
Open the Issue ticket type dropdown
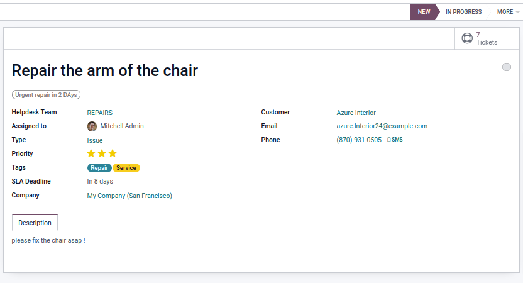(x=95, y=140)
